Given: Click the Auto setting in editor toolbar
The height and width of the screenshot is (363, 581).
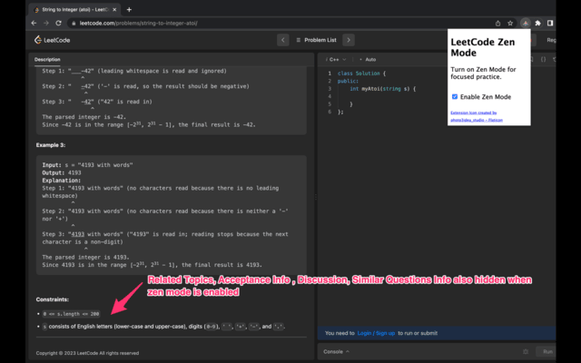Looking at the screenshot, I should 369,59.
